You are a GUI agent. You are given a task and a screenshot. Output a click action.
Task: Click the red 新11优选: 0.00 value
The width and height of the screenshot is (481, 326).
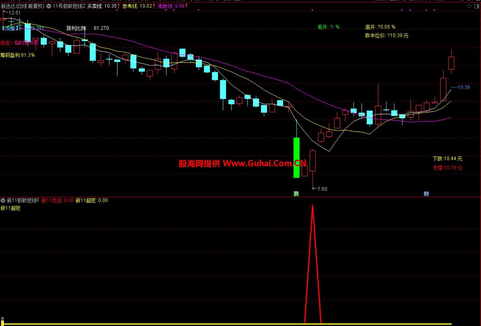(57, 200)
